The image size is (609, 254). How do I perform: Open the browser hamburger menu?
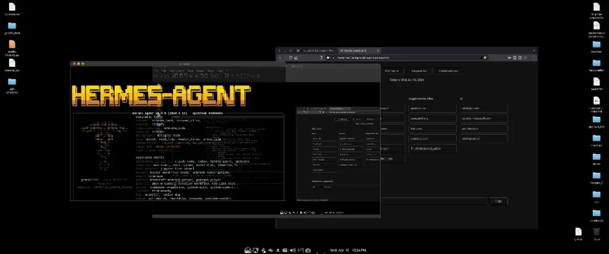point(534,58)
